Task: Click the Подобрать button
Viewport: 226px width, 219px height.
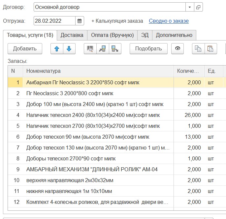Action: [x=148, y=49]
